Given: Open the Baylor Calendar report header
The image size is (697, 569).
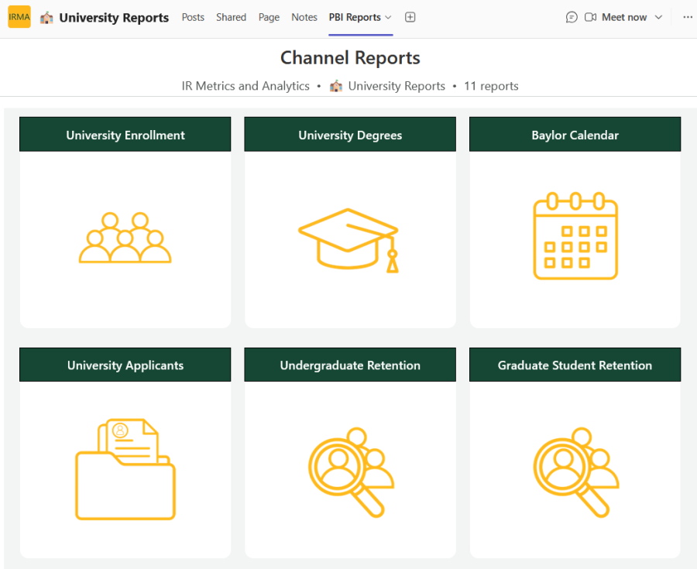Looking at the screenshot, I should [x=575, y=134].
